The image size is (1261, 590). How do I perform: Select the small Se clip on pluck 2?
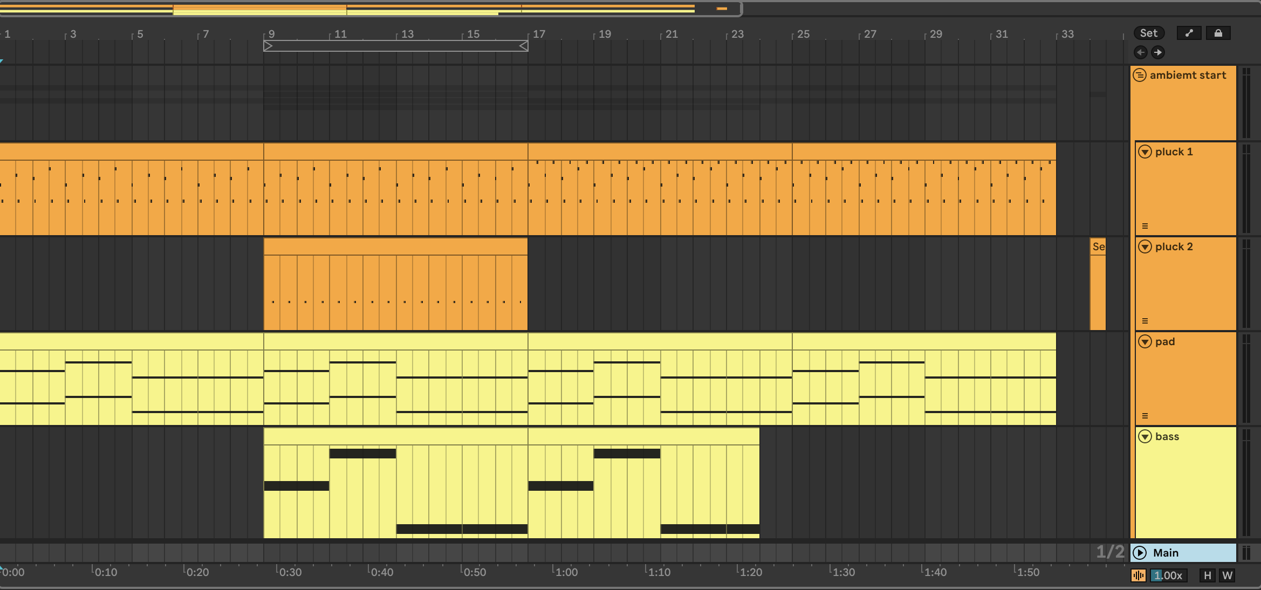click(1098, 247)
